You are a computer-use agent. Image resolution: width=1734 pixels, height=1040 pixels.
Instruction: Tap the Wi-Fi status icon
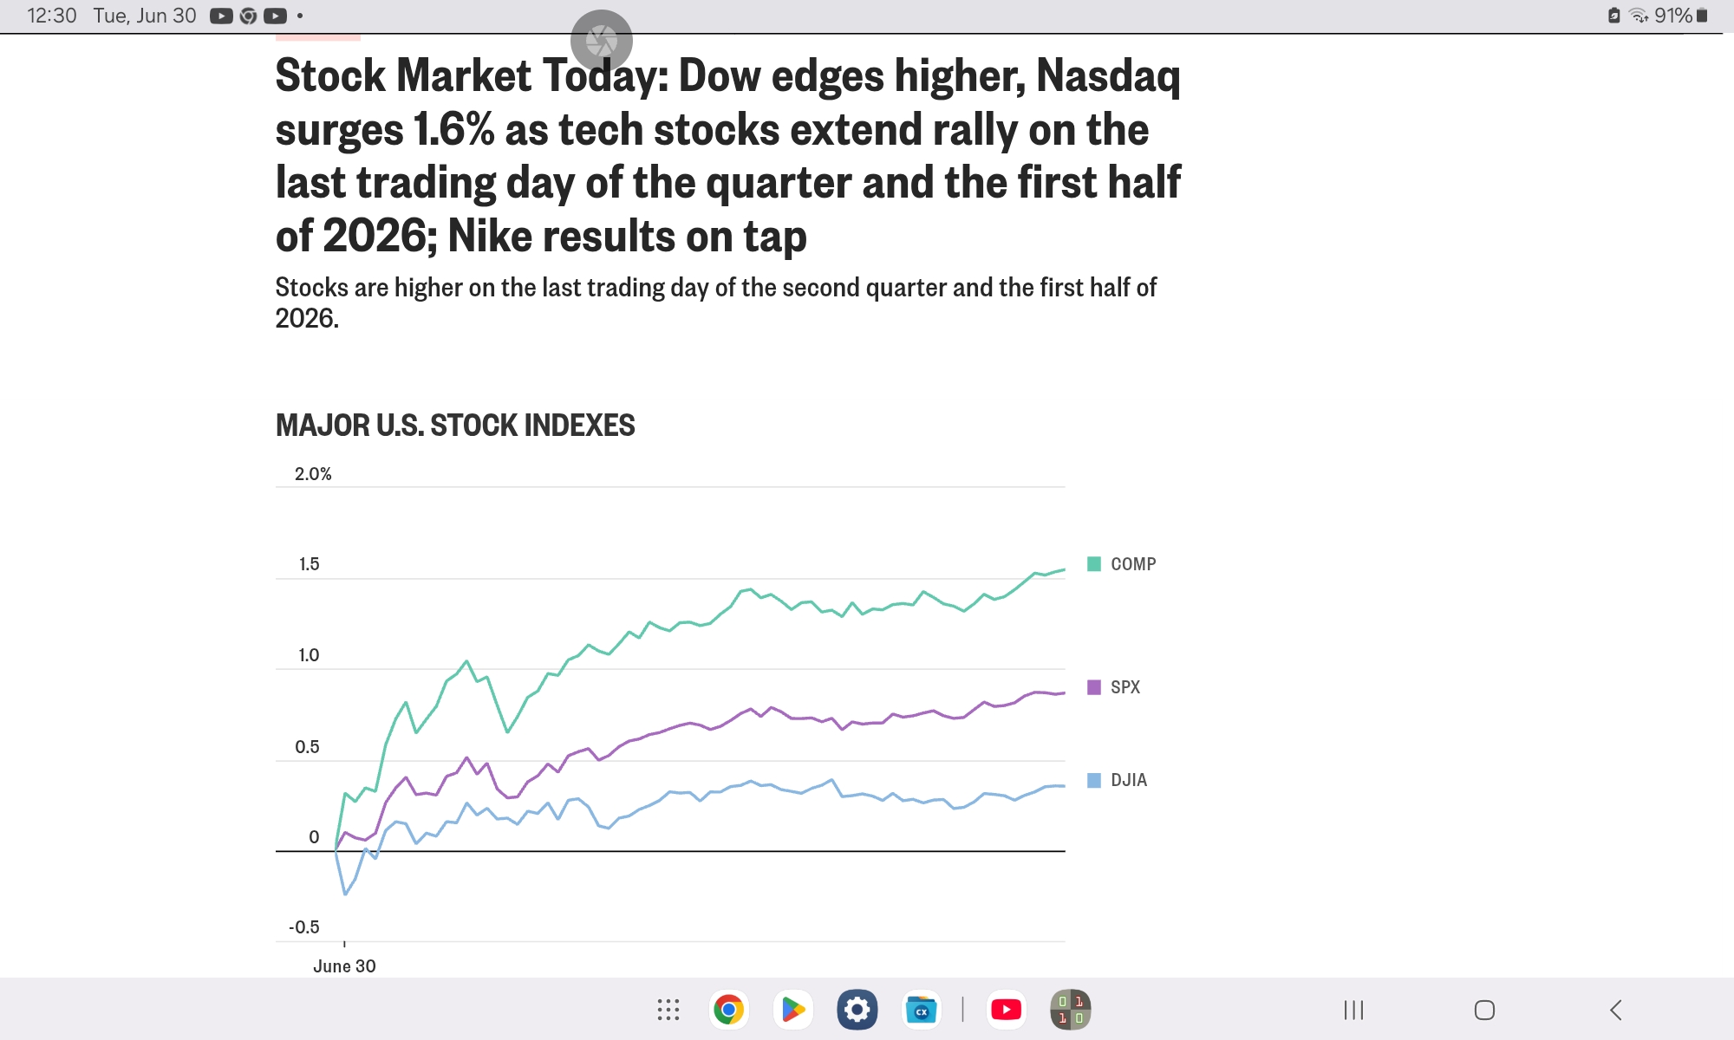[x=1639, y=16]
